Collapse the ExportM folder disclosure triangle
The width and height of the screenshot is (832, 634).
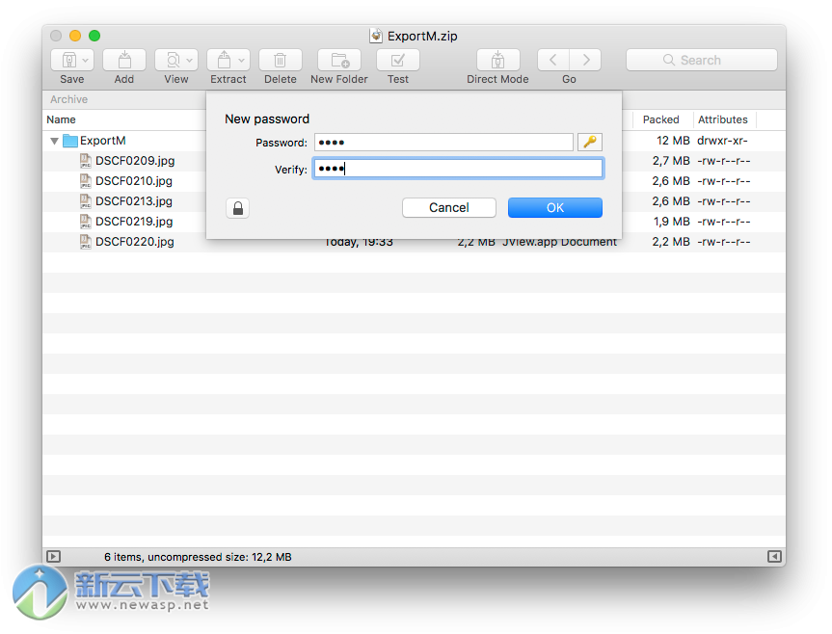coord(55,140)
